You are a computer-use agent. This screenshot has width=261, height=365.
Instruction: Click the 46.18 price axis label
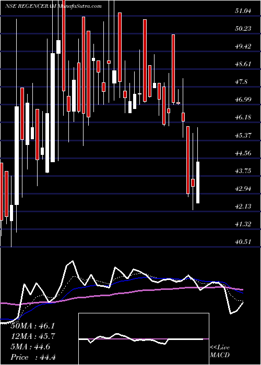(243, 117)
